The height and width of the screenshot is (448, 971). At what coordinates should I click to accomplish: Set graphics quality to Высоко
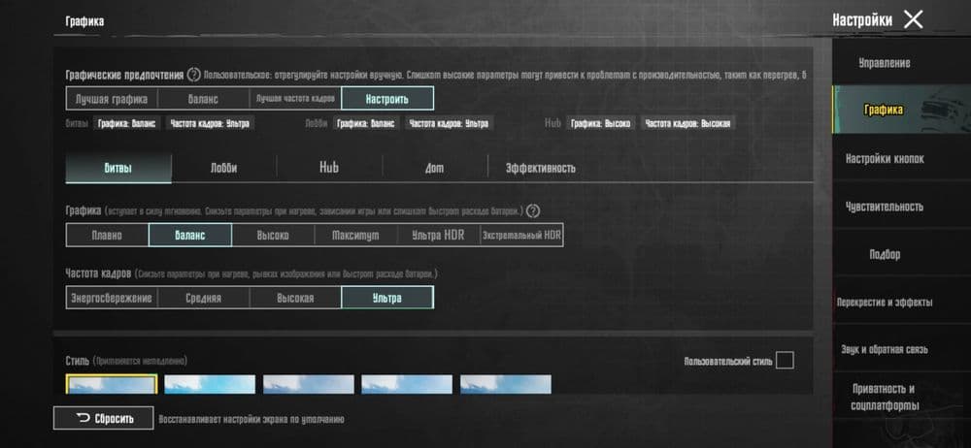pos(273,235)
